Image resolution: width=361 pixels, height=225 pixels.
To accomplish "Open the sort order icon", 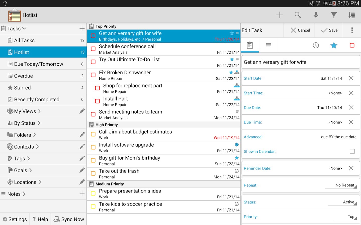I will 351,15.
